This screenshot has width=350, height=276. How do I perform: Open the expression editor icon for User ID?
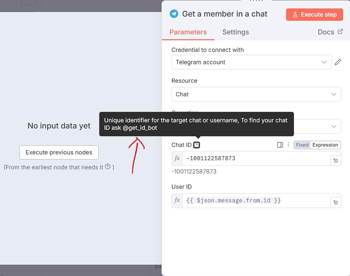click(336, 202)
